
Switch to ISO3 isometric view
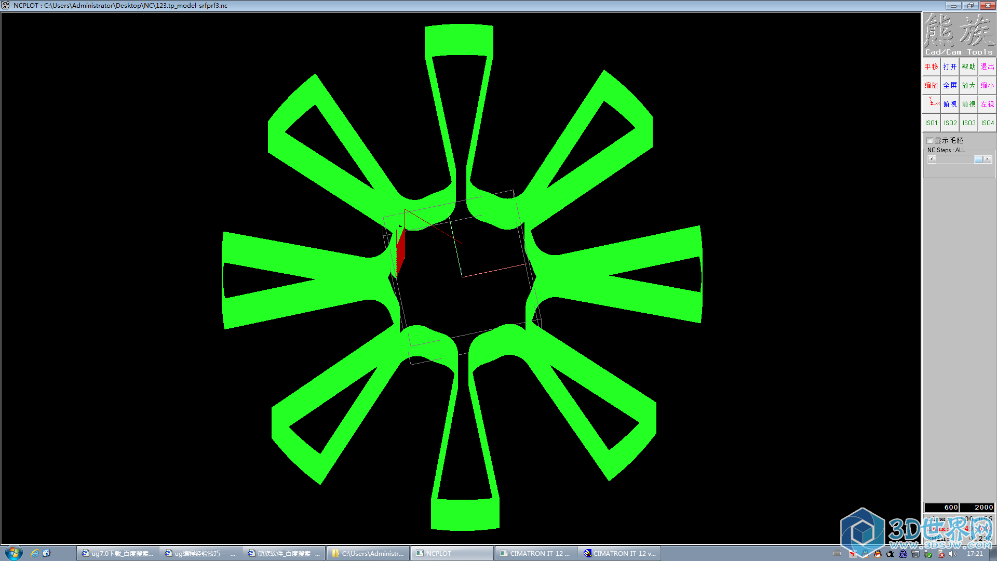click(x=968, y=123)
